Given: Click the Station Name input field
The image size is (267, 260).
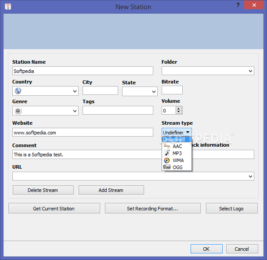Looking at the screenshot, I should 83,71.
